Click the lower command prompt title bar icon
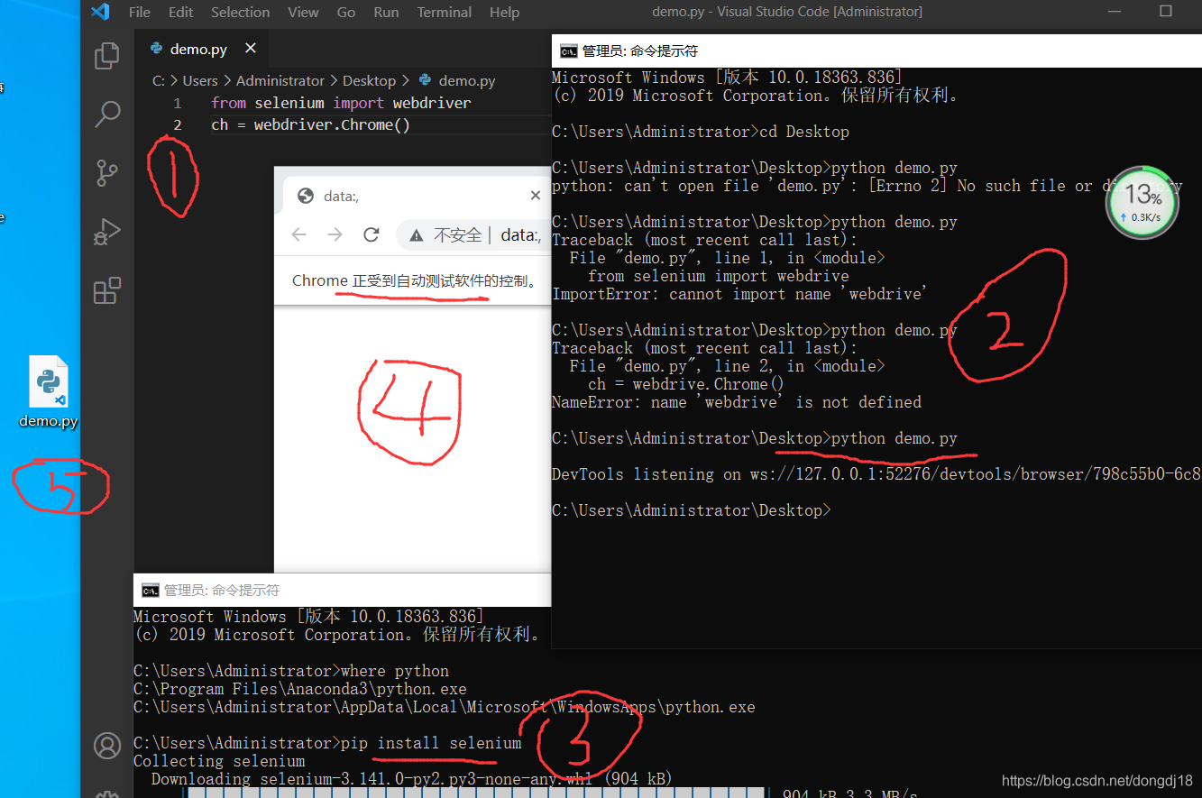Viewport: 1202px width, 798px height. (x=151, y=590)
